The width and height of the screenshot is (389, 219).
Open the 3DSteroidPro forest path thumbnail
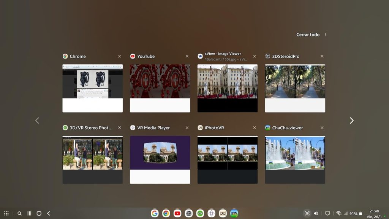[295, 88]
